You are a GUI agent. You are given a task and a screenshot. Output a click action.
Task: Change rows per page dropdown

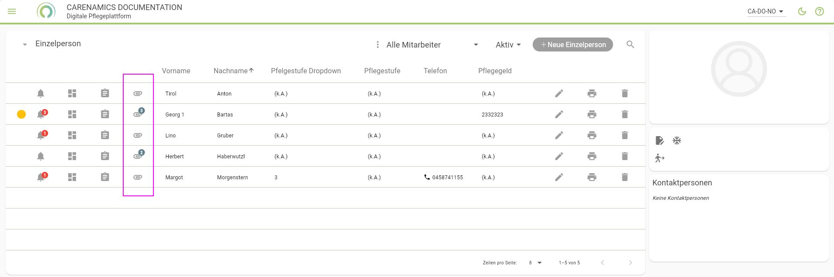535,263
